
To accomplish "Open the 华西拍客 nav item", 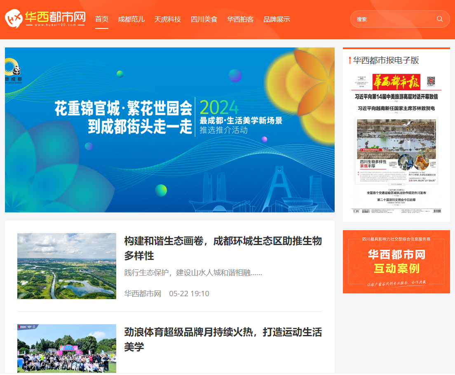I will [x=240, y=19].
